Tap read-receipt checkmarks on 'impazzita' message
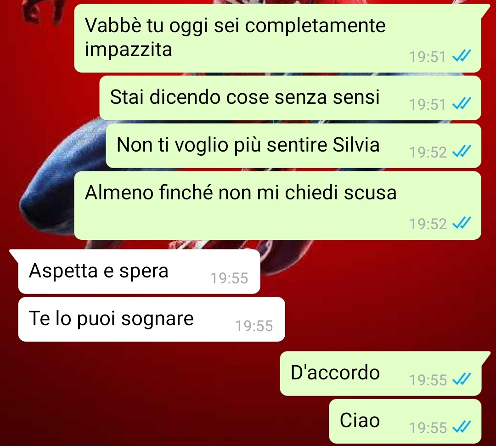Image resolution: width=496 pixels, height=446 pixels. [x=462, y=56]
